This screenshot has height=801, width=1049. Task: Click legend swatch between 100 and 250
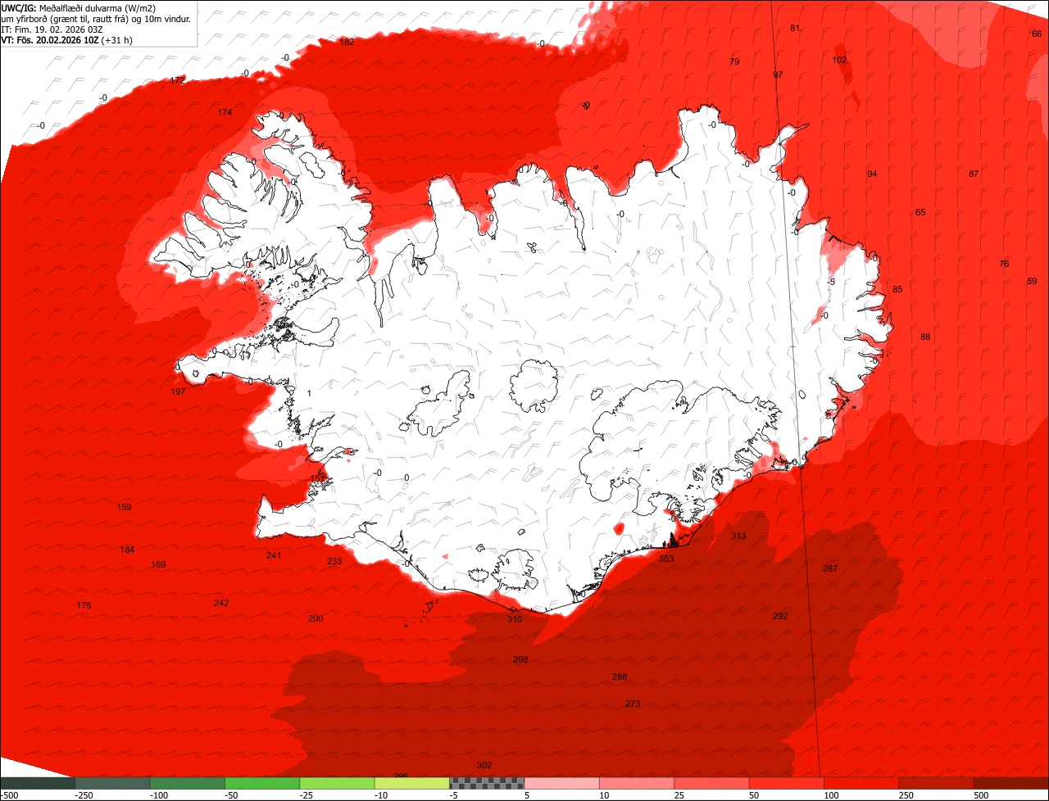tap(861, 782)
